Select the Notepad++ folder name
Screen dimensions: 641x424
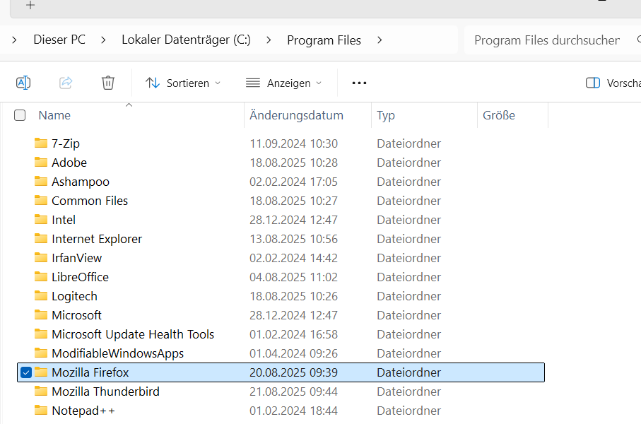point(83,411)
